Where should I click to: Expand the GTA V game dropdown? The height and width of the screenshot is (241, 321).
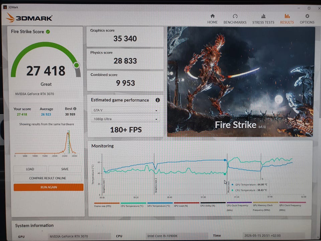click(x=125, y=110)
